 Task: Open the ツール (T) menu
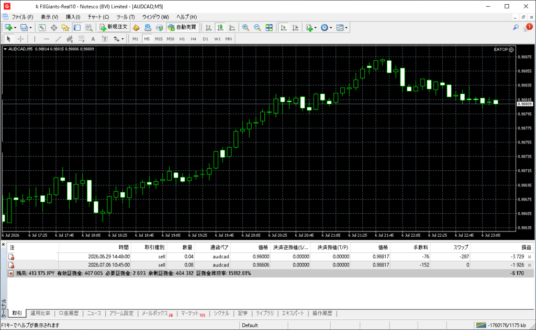click(x=126, y=17)
